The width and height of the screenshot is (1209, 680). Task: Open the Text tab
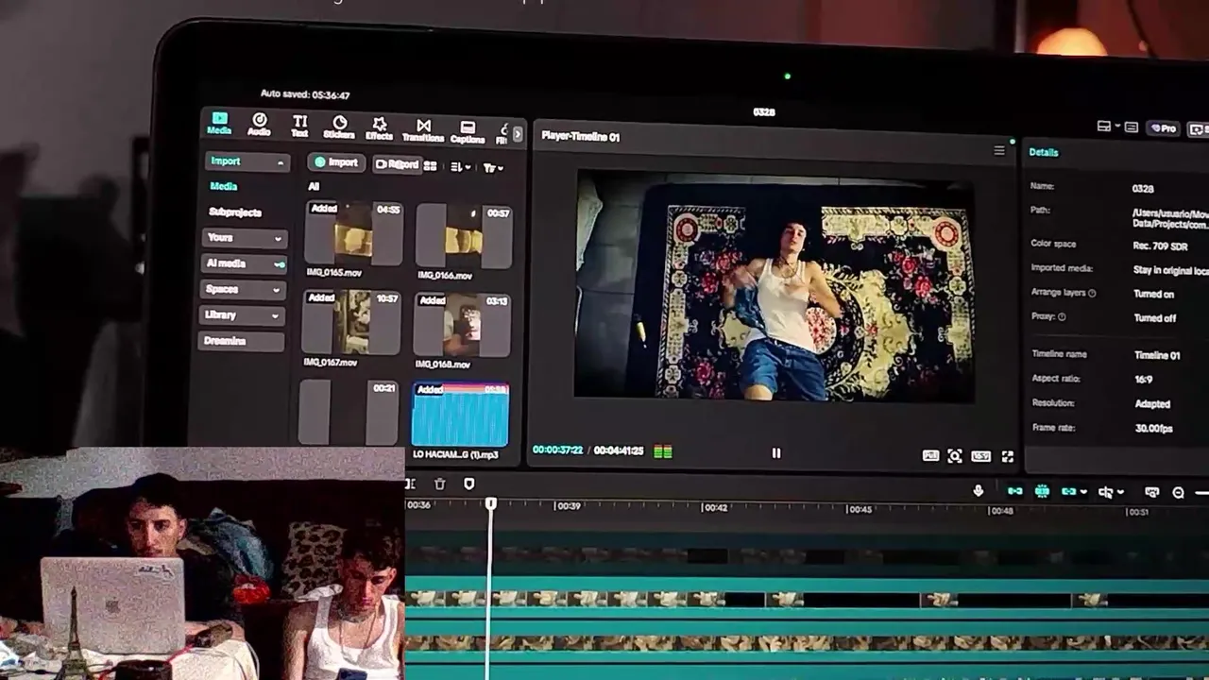pyautogui.click(x=299, y=126)
